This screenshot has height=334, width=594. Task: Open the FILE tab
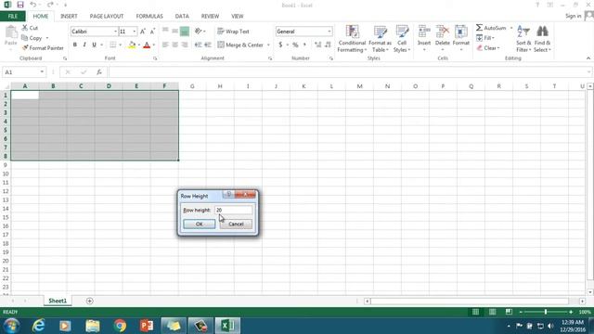point(13,17)
